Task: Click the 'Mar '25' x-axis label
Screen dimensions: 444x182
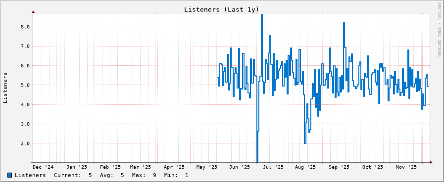Action: (141, 167)
